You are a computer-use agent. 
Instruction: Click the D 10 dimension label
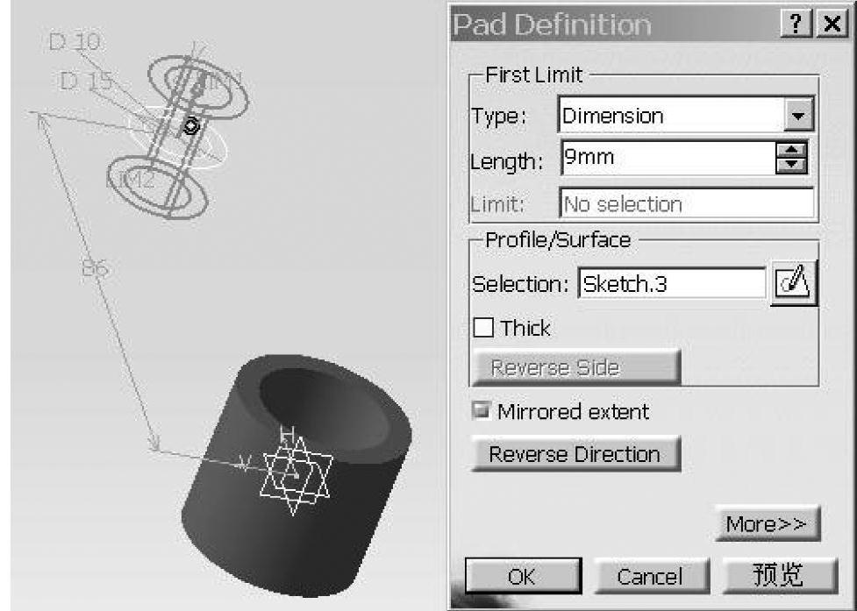click(x=75, y=41)
